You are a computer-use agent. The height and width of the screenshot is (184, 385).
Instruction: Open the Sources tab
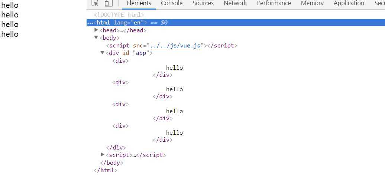[203, 3]
